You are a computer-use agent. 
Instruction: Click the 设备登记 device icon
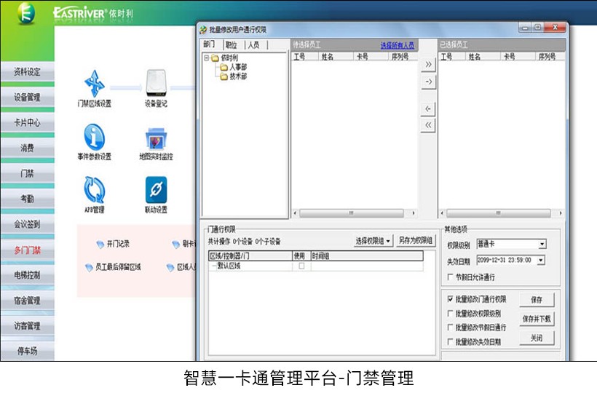point(157,84)
